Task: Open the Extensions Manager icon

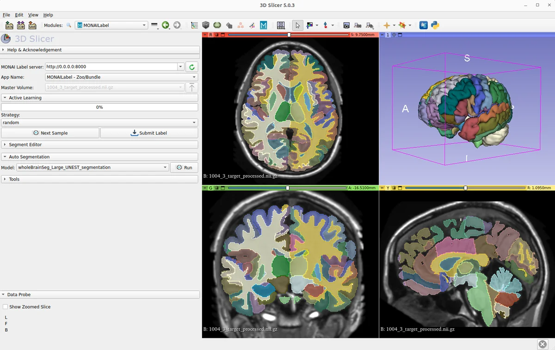Action: [424, 25]
